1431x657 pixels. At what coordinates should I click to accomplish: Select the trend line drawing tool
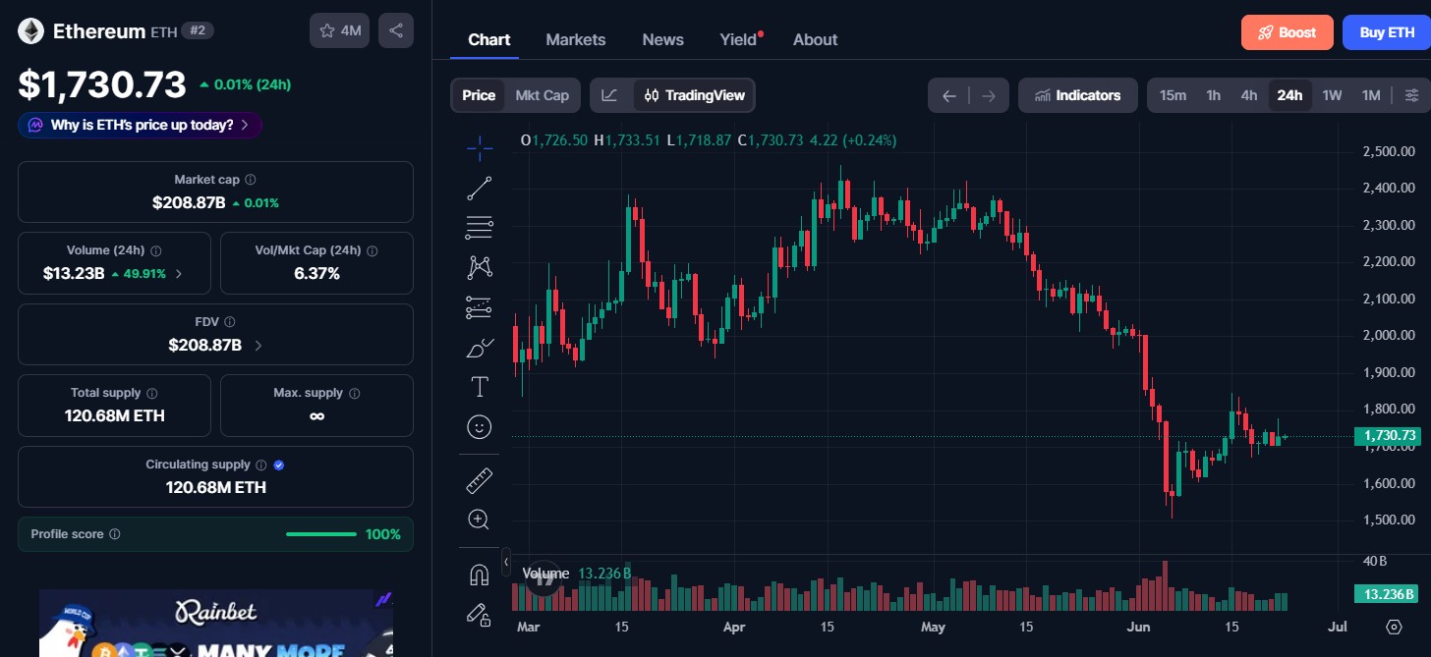pos(480,189)
